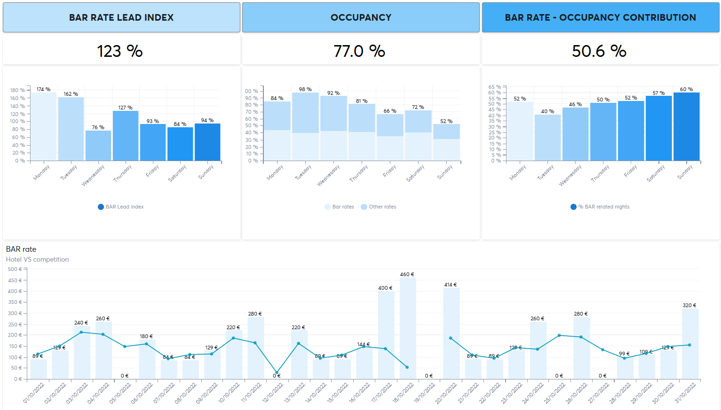721x410 pixels.
Task: Select Tuesday's 162 % lead index bar
Action: (71, 129)
